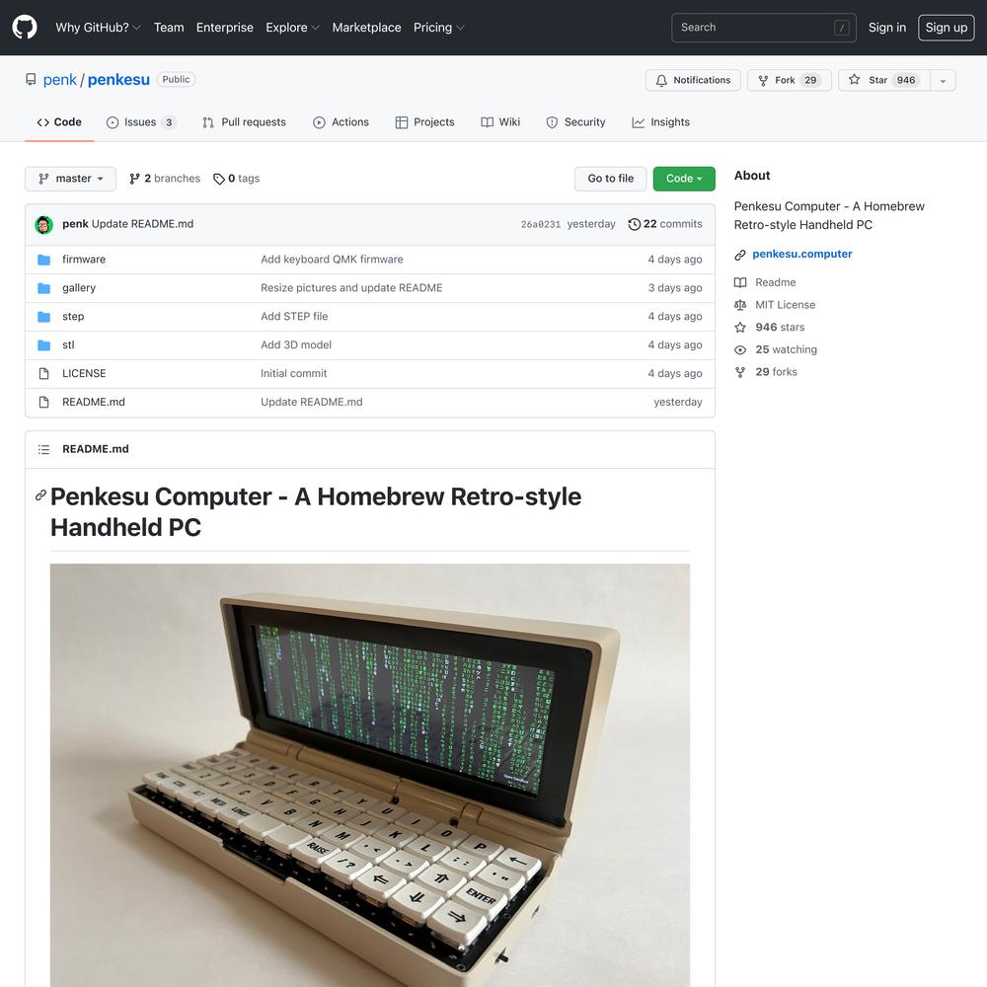The width and height of the screenshot is (987, 987).
Task: Open the penkesu repository name link
Action: 118,80
